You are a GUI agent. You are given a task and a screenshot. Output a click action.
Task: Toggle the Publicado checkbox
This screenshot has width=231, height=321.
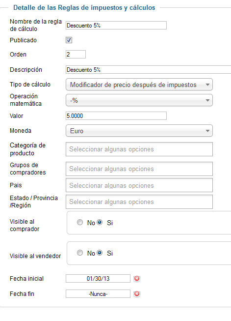[69, 40]
